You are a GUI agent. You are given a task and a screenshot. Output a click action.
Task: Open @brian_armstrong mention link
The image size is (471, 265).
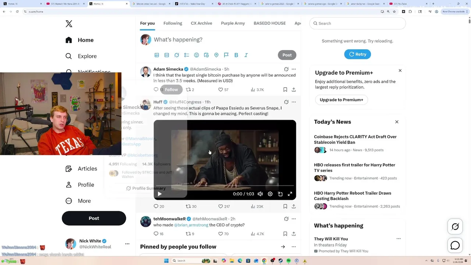click(191, 225)
